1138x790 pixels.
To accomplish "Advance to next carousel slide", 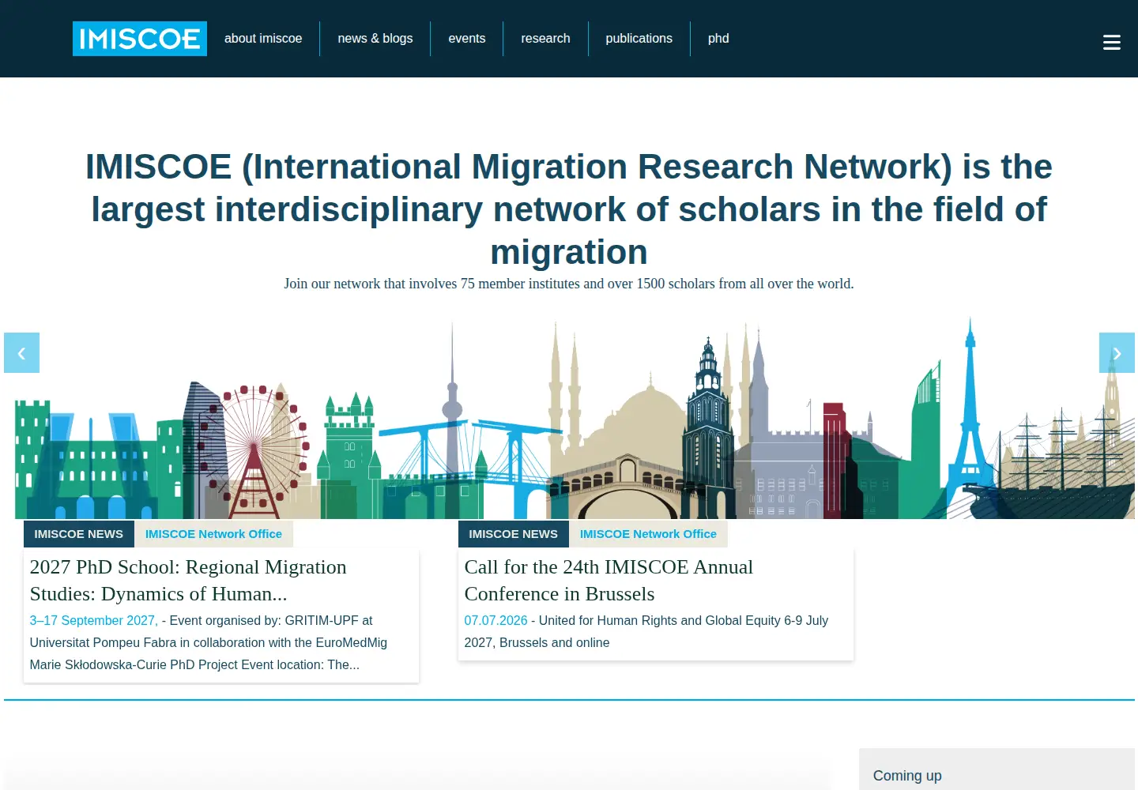I will point(1117,353).
